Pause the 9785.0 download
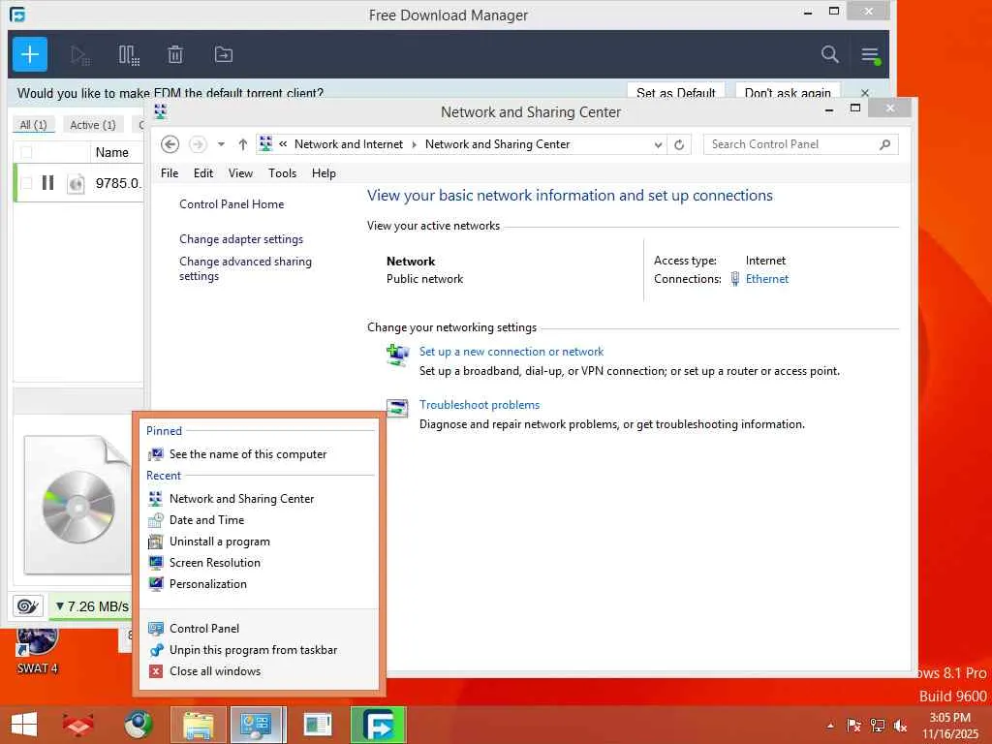This screenshot has height=744, width=992. 47,183
